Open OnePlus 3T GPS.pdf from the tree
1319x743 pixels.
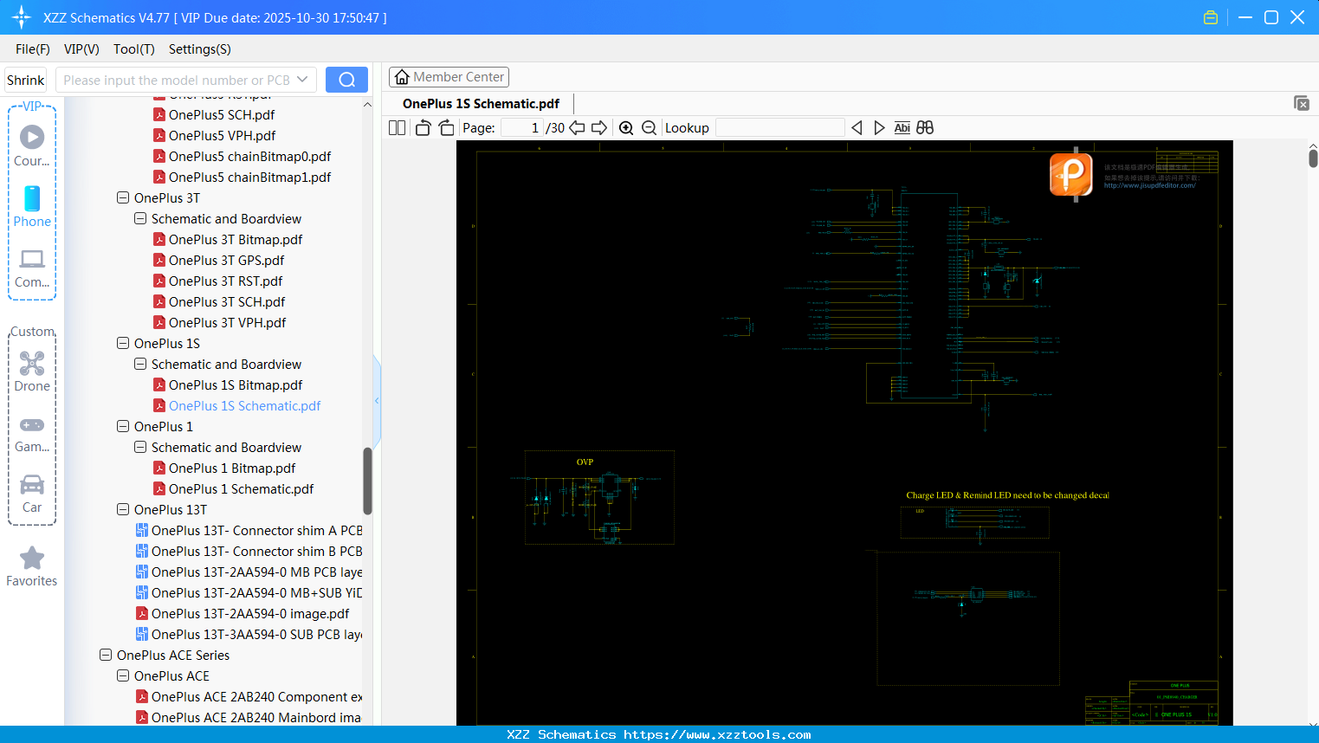coord(227,260)
